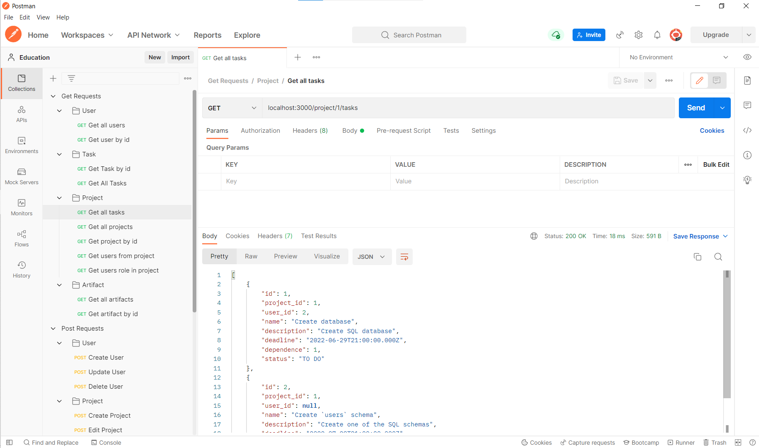Image resolution: width=759 pixels, height=448 pixels.
Task: Import a collection into Education workspace
Action: (x=180, y=57)
